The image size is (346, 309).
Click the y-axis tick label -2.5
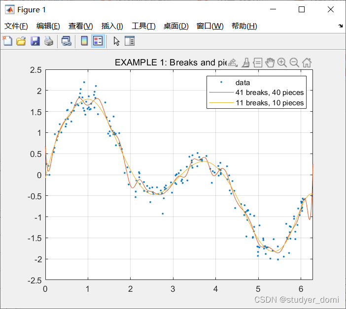pyautogui.click(x=35, y=280)
